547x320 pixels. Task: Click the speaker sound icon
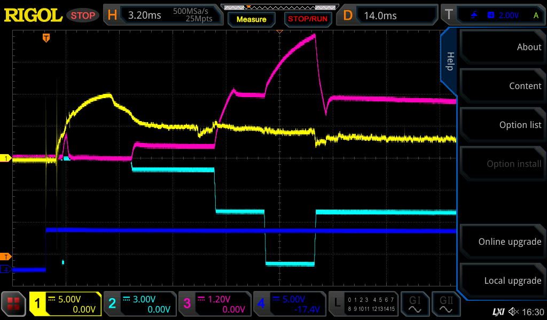click(x=513, y=311)
